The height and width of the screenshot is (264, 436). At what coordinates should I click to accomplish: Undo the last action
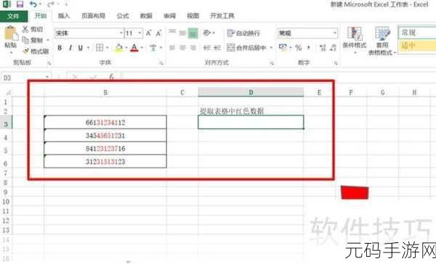coord(33,4)
